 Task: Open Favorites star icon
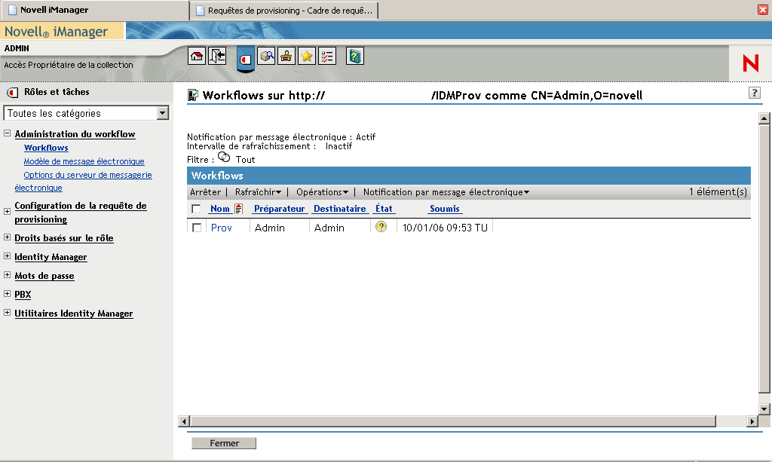tap(307, 56)
